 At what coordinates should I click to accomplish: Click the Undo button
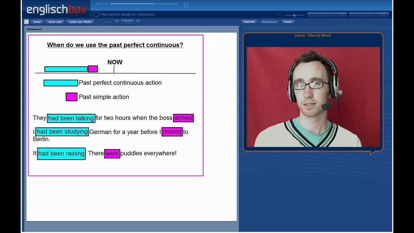click(x=37, y=22)
